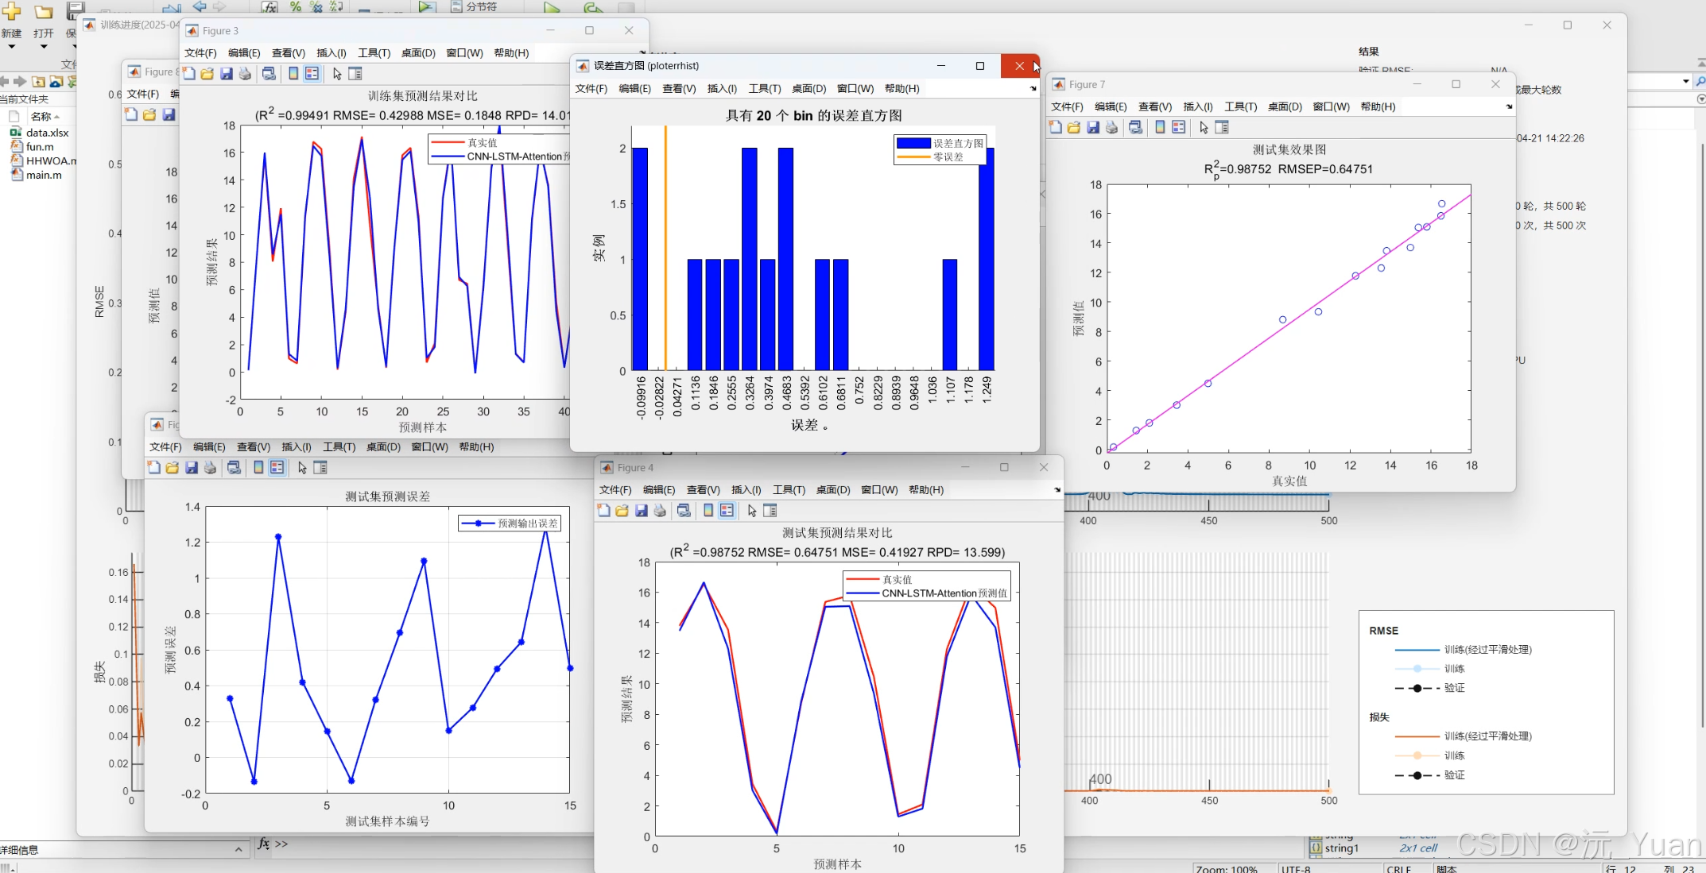Open Property Inspector icon in Figure 7 toolbar
This screenshot has height=873, width=1706.
tap(1222, 127)
